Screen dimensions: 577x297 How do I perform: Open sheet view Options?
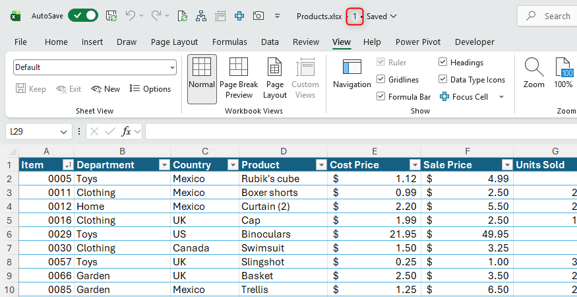[x=150, y=89]
